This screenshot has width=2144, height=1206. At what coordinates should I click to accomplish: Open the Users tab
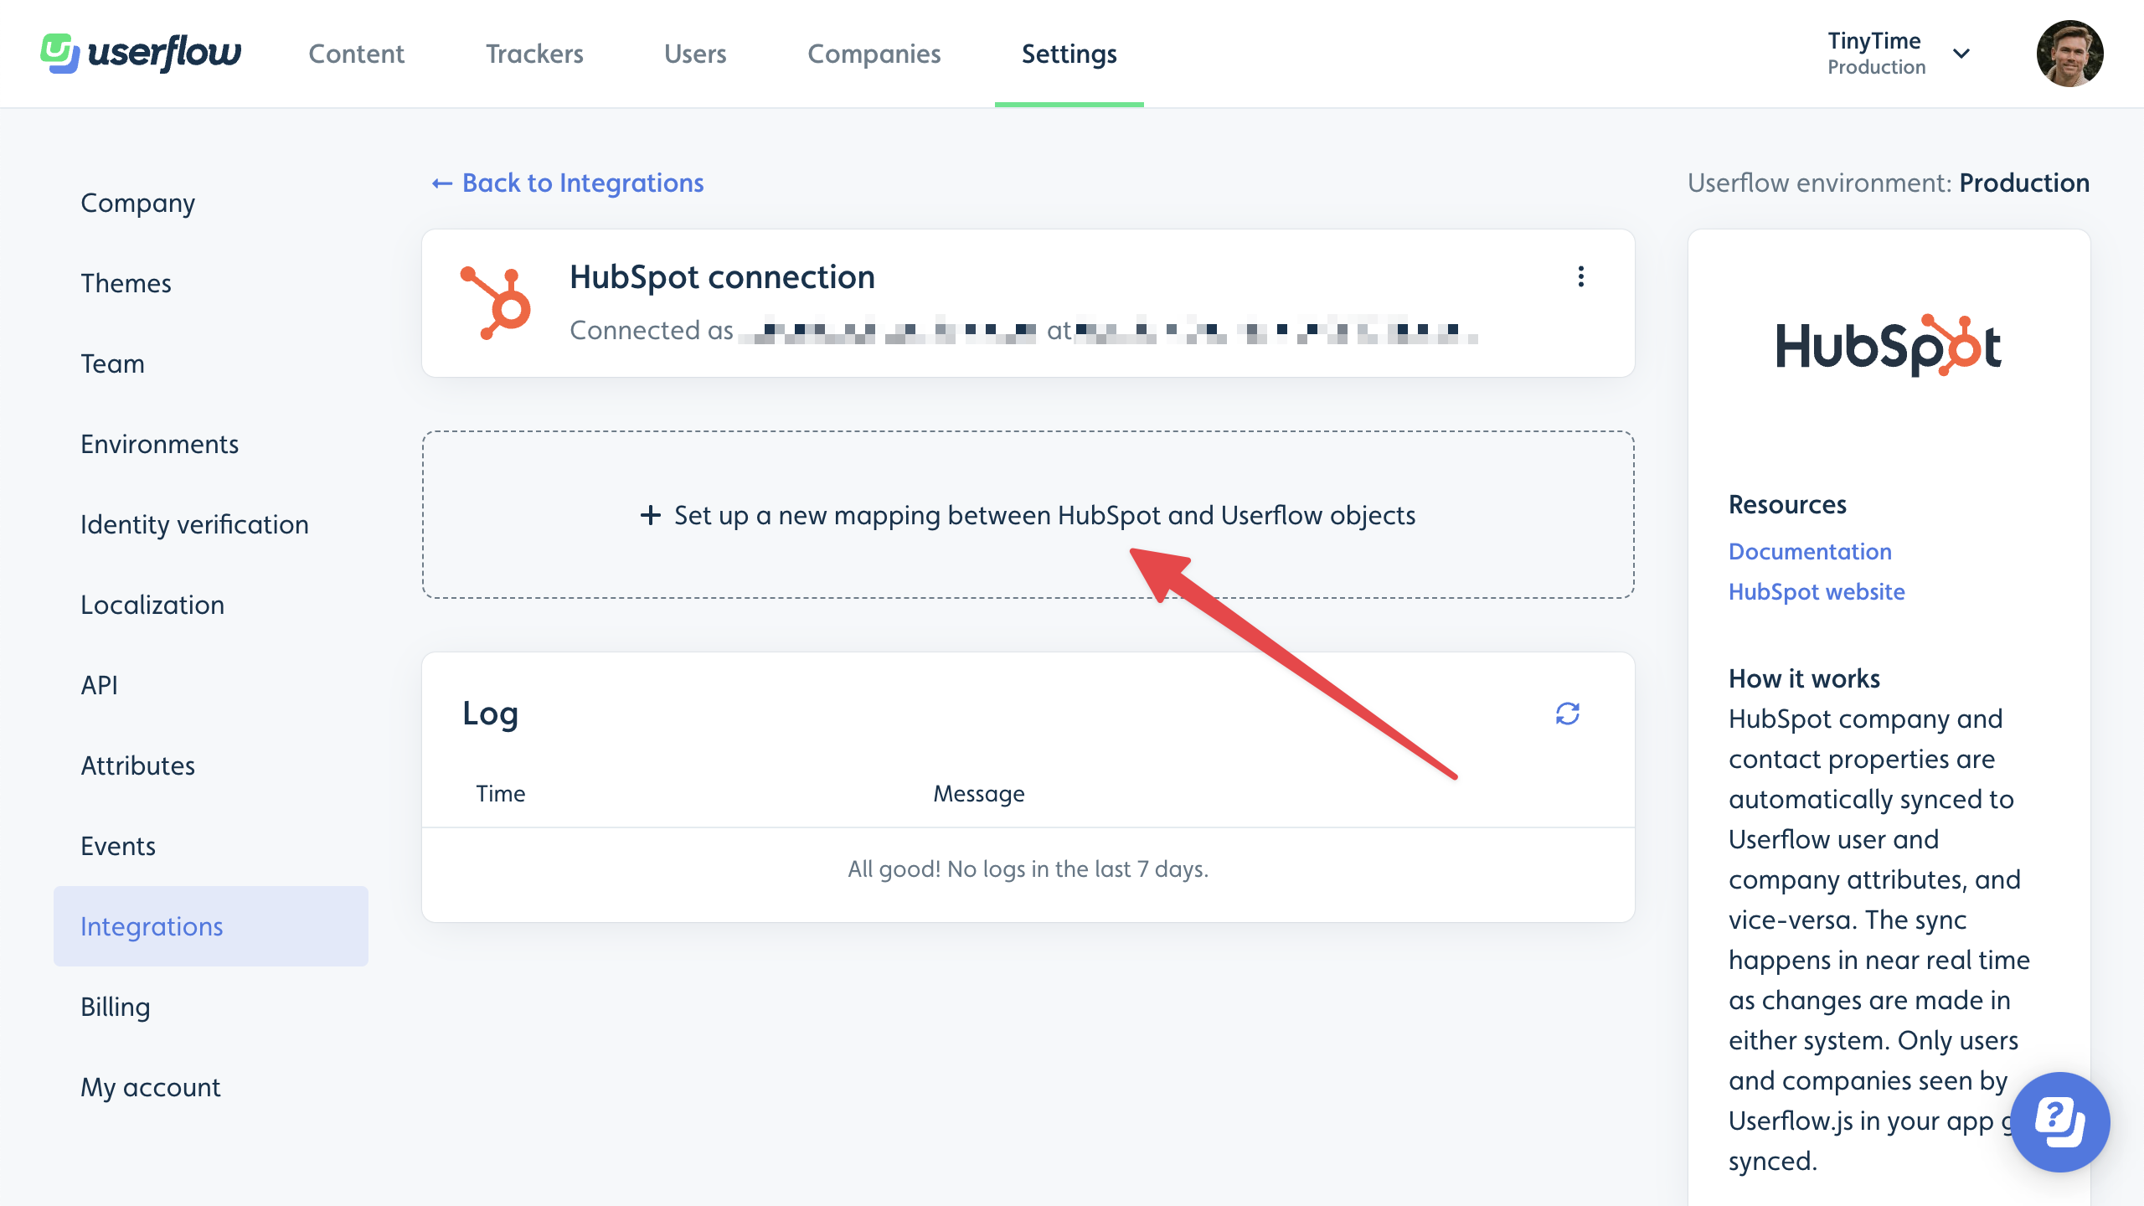[695, 54]
